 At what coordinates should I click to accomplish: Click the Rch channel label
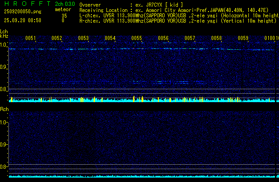[x=4, y=109]
